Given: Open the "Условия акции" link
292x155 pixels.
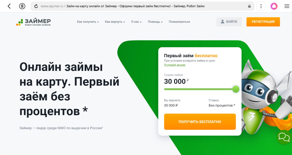Looking at the screenshot, I should click(x=175, y=65).
